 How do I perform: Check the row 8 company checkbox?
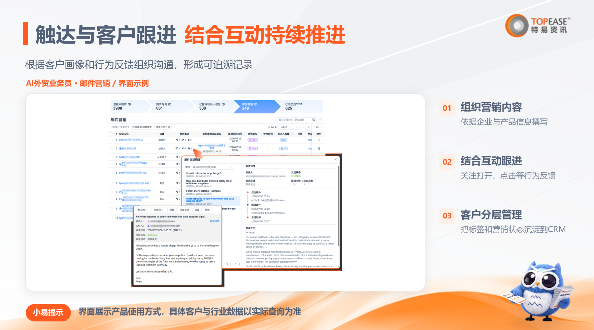111,199
